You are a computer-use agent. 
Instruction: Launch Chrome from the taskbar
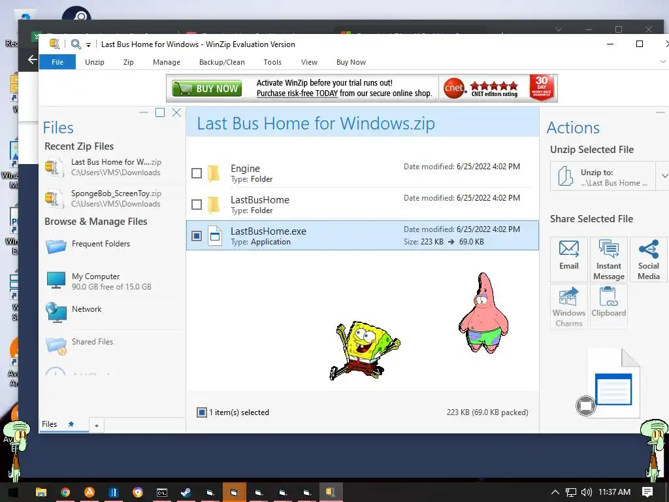click(65, 492)
